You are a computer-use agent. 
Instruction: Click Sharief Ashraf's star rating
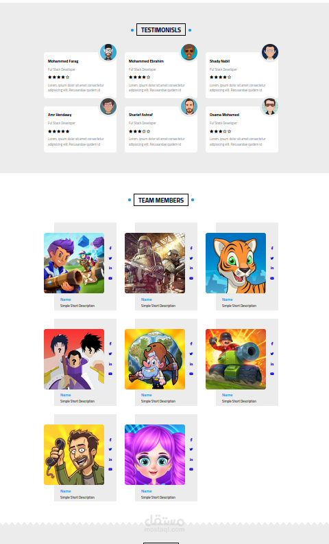click(x=140, y=131)
